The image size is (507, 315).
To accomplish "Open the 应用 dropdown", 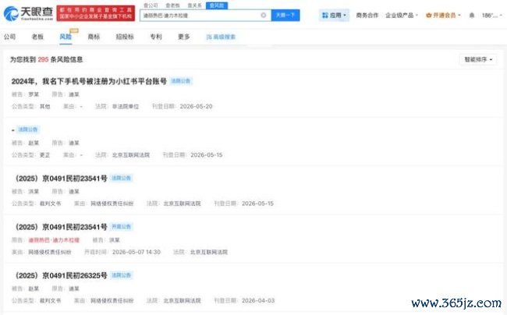I will [x=334, y=15].
